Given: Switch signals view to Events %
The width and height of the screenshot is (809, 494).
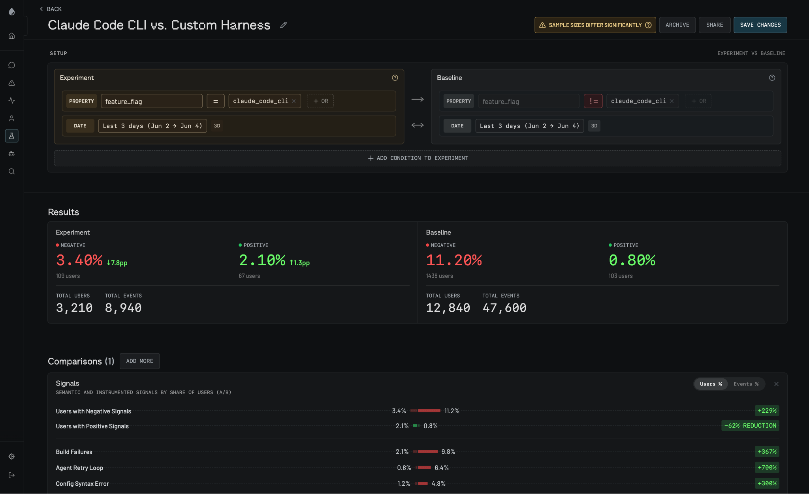Looking at the screenshot, I should pyautogui.click(x=746, y=384).
